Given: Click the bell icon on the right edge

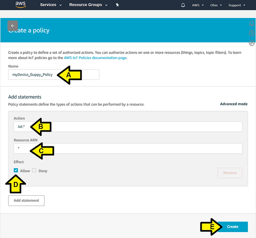Looking at the screenshot, I should pyautogui.click(x=252, y=23).
